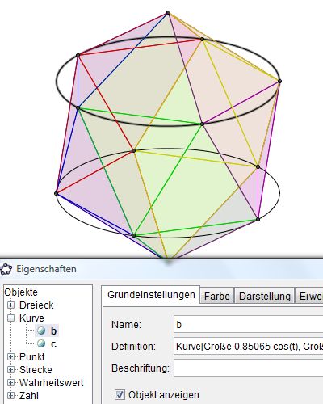Select the Dreieck category label
The image size is (323, 404).
point(36,305)
